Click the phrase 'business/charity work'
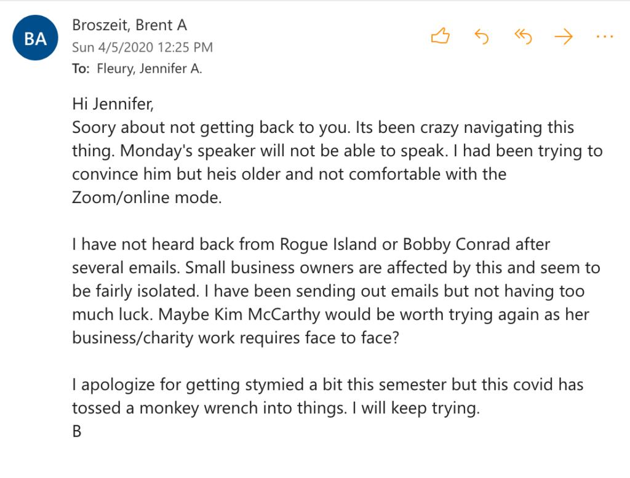Viewport: 630px width, 478px height. pyautogui.click(x=161, y=338)
